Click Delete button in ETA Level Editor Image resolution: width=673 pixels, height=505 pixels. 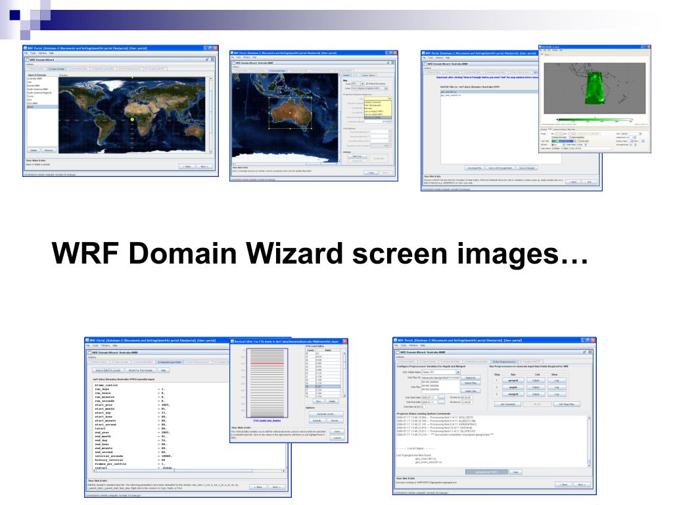tap(332, 402)
